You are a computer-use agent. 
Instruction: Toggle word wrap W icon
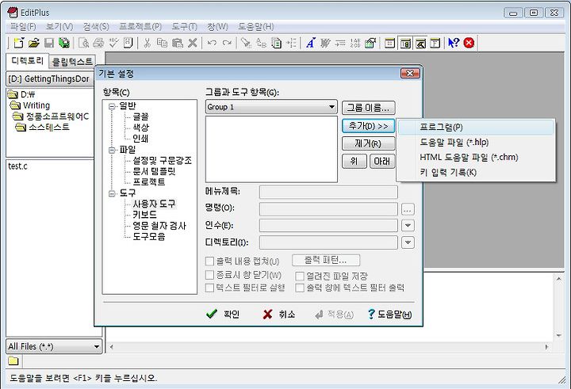click(x=325, y=43)
